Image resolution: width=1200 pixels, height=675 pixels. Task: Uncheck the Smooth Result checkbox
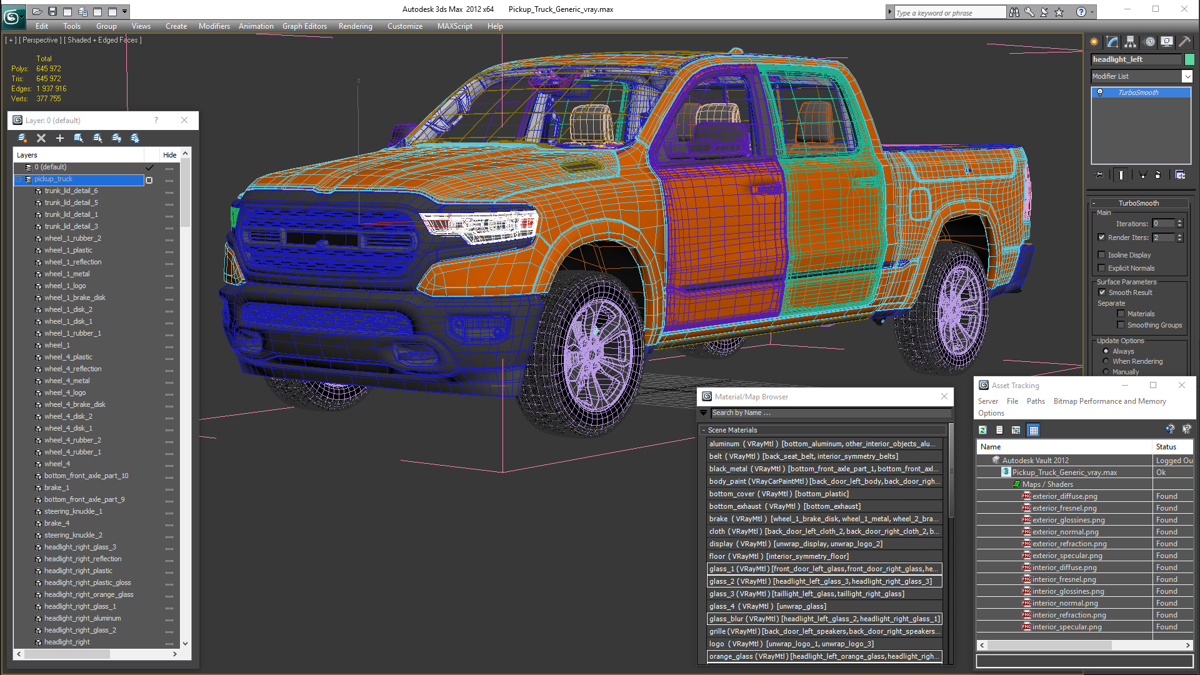click(x=1102, y=292)
